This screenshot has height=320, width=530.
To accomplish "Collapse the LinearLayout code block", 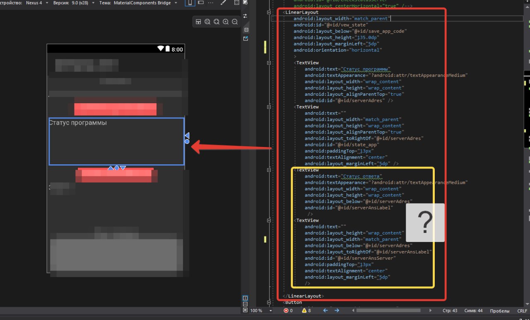I will [269, 12].
